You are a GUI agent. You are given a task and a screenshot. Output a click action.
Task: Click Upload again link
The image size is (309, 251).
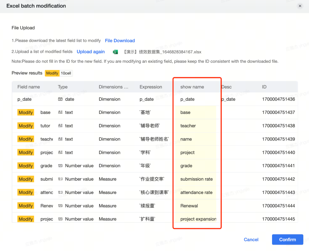pos(91,52)
